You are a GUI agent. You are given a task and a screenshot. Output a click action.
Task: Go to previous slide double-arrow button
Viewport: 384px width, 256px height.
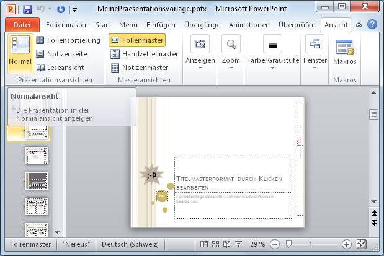pyautogui.click(x=374, y=213)
